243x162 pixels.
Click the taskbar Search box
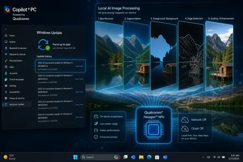tap(100, 157)
